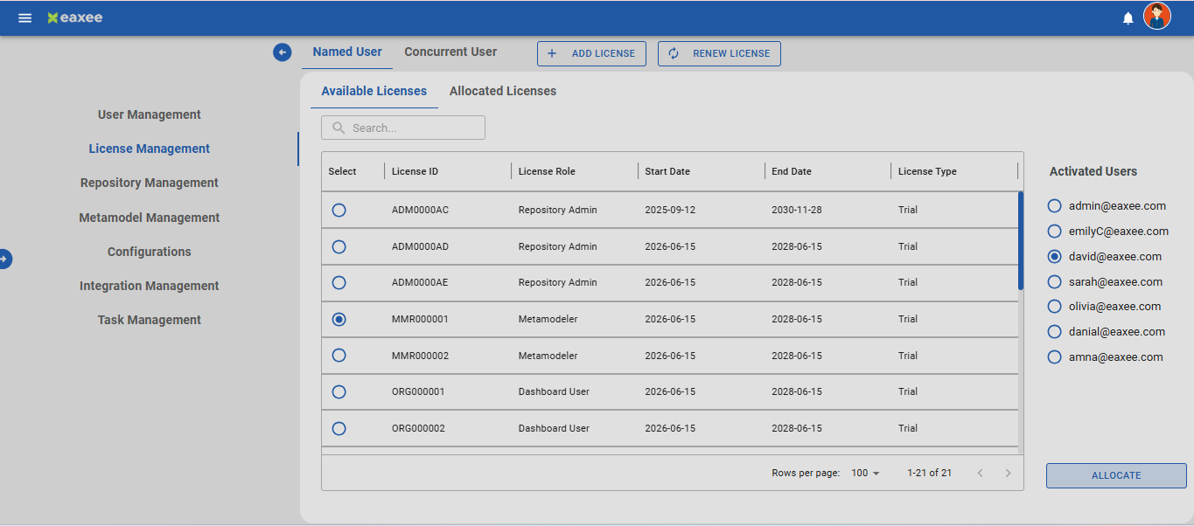Image resolution: width=1194 pixels, height=526 pixels.
Task: Click the 2025-09-12 start date cell
Action: [x=670, y=210]
